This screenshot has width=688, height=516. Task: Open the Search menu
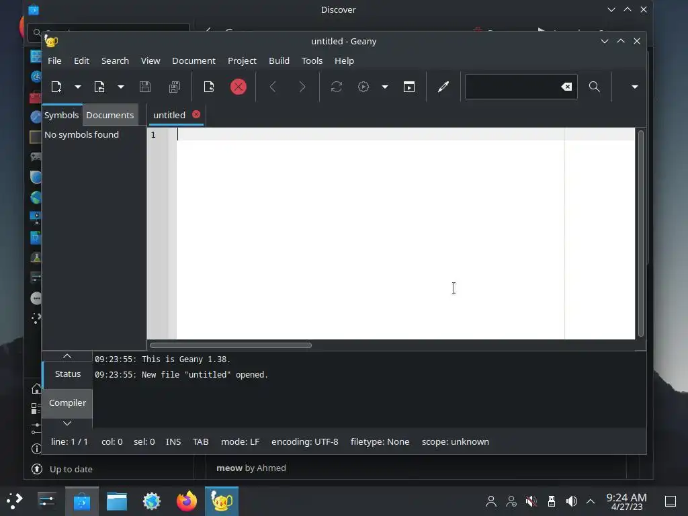pyautogui.click(x=115, y=60)
